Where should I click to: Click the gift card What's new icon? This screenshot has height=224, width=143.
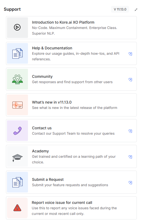point(17,105)
